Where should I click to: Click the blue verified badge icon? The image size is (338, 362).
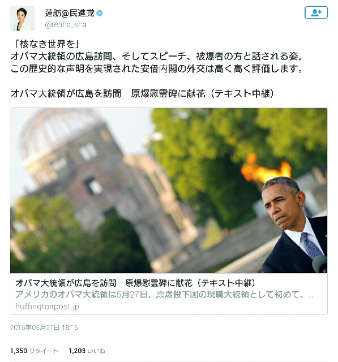point(100,13)
